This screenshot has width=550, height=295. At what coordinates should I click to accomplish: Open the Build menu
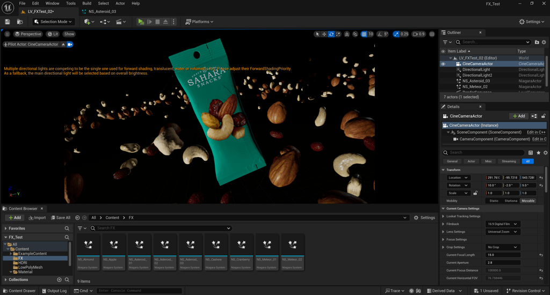point(86,3)
